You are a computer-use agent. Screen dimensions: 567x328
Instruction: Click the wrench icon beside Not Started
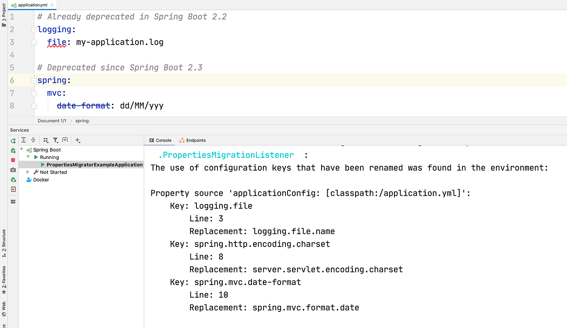(36, 172)
